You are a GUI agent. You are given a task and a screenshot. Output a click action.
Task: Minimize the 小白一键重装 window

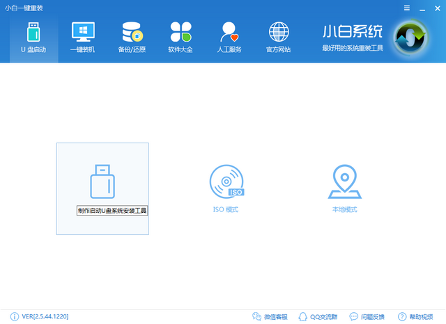point(421,6)
